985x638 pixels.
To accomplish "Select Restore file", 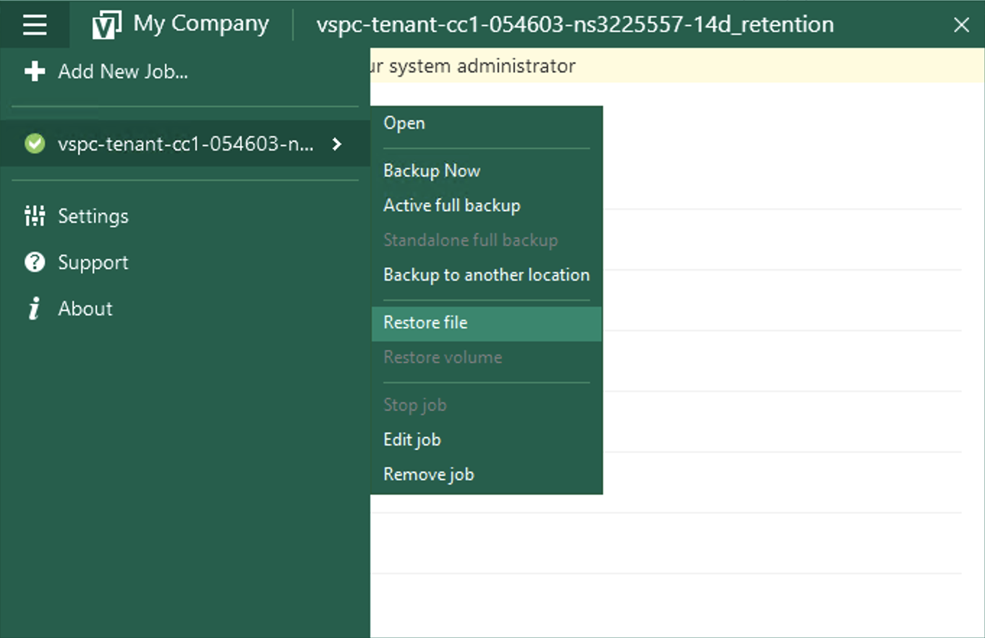I will pos(425,323).
